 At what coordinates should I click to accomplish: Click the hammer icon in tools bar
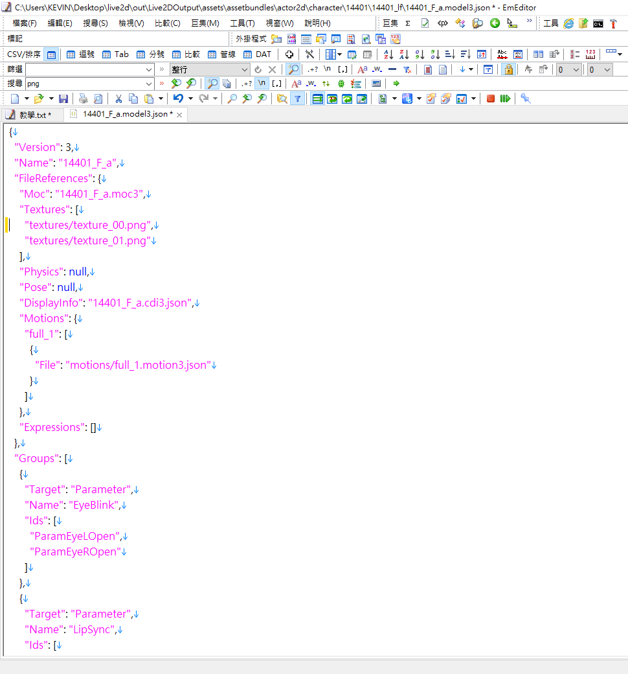click(x=612, y=23)
